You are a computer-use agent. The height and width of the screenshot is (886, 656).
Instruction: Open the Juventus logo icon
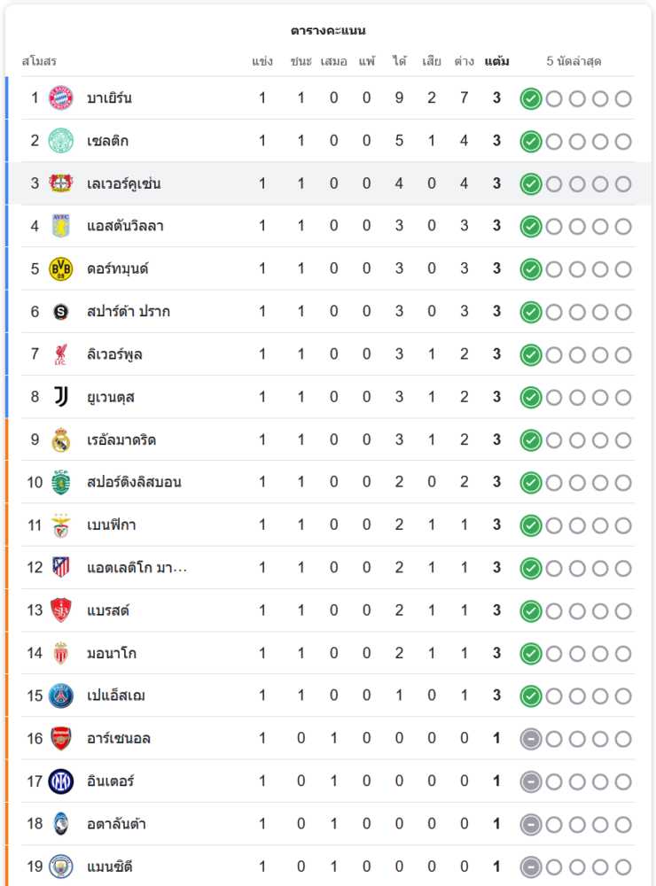pyautogui.click(x=60, y=397)
